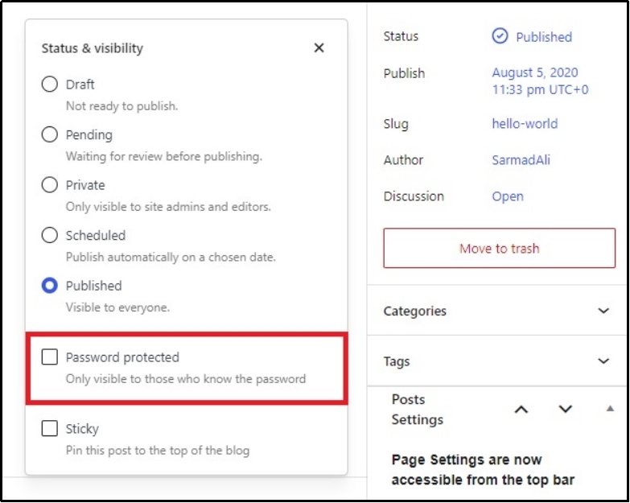This screenshot has width=630, height=503.
Task: Choose the Pending status option
Action: 50,134
